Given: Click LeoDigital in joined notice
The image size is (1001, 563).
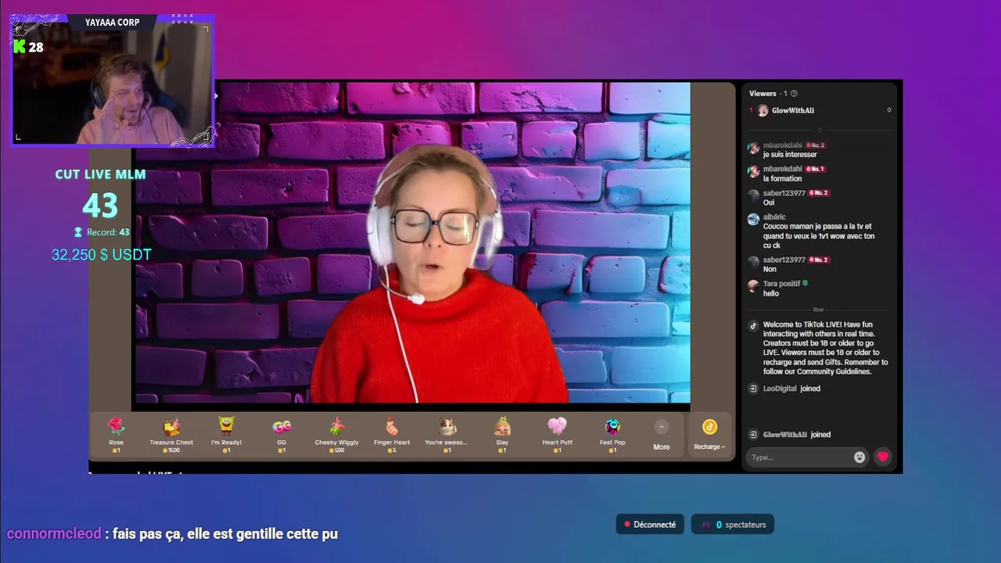Looking at the screenshot, I should point(780,389).
